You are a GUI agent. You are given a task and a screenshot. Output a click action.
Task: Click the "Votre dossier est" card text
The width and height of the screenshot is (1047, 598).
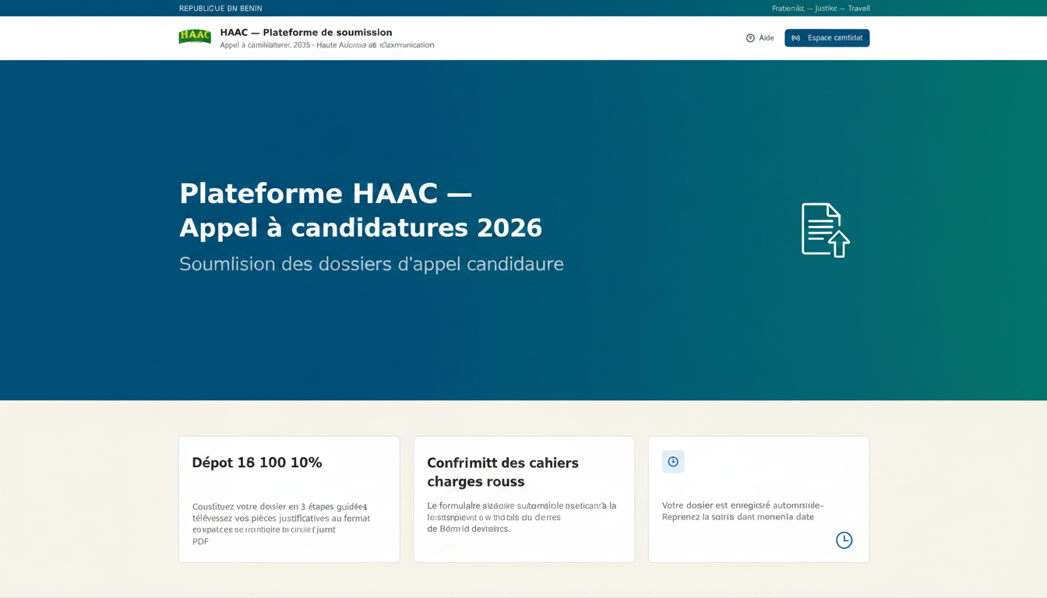tap(742, 511)
